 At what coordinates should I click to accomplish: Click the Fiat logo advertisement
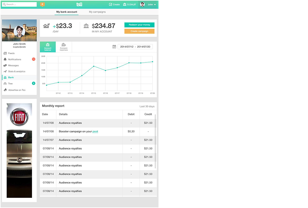tap(19, 117)
